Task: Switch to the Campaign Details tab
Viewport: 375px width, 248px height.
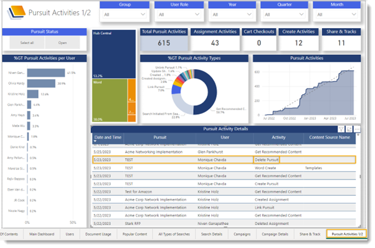Action: [x=275, y=234]
